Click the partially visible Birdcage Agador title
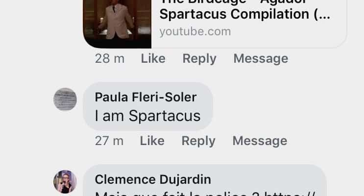 coord(233,2)
